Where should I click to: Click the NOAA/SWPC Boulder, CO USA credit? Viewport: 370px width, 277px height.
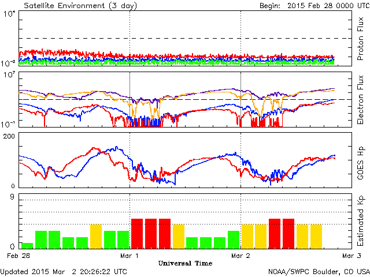(x=319, y=271)
